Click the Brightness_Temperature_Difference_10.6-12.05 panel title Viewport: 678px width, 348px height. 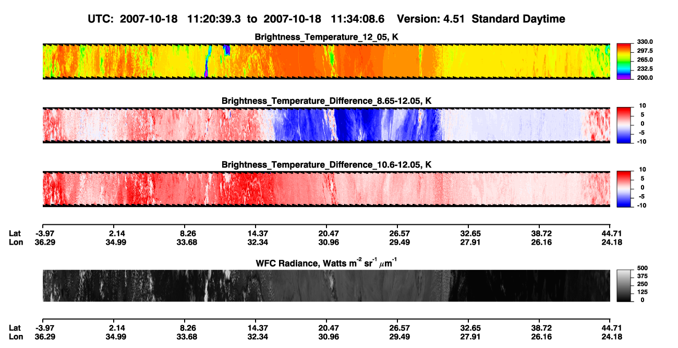[x=326, y=164]
